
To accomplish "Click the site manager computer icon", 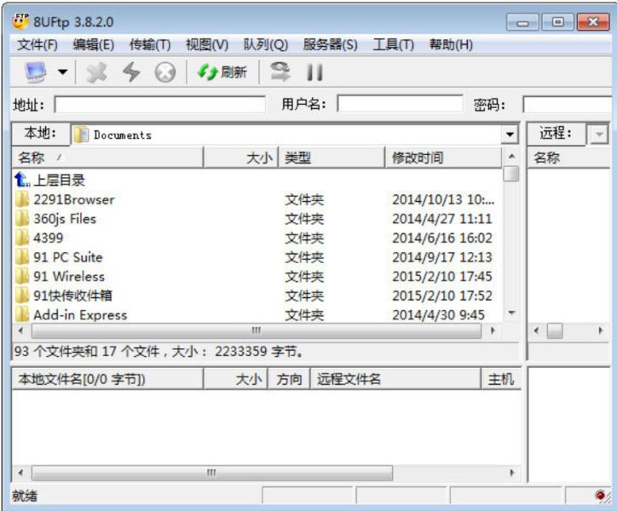I will tap(36, 72).
